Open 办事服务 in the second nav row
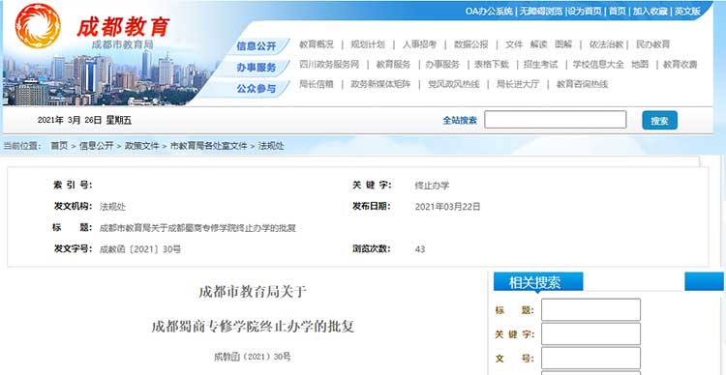This screenshot has width=726, height=375. [x=442, y=65]
